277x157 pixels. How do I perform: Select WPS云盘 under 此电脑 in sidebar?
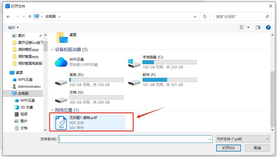[x=25, y=100]
